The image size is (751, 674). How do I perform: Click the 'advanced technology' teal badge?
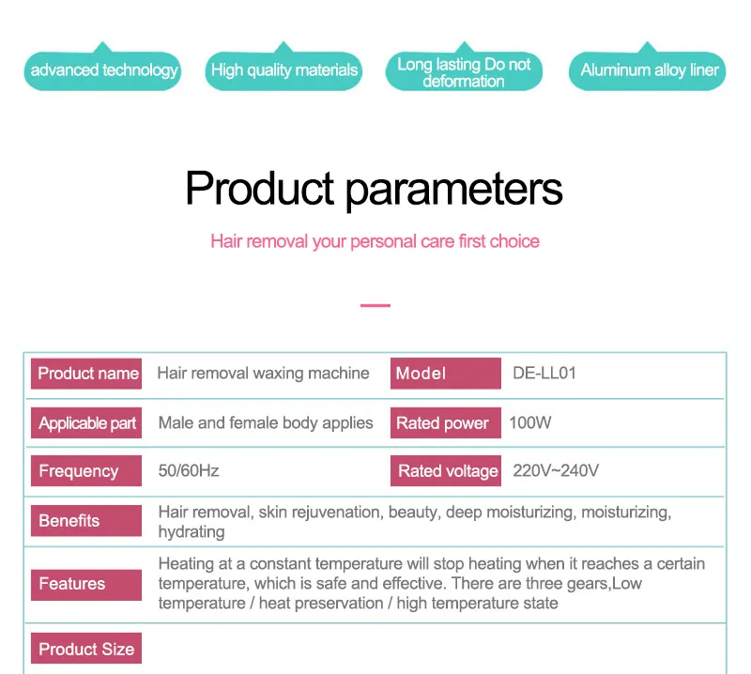[102, 70]
